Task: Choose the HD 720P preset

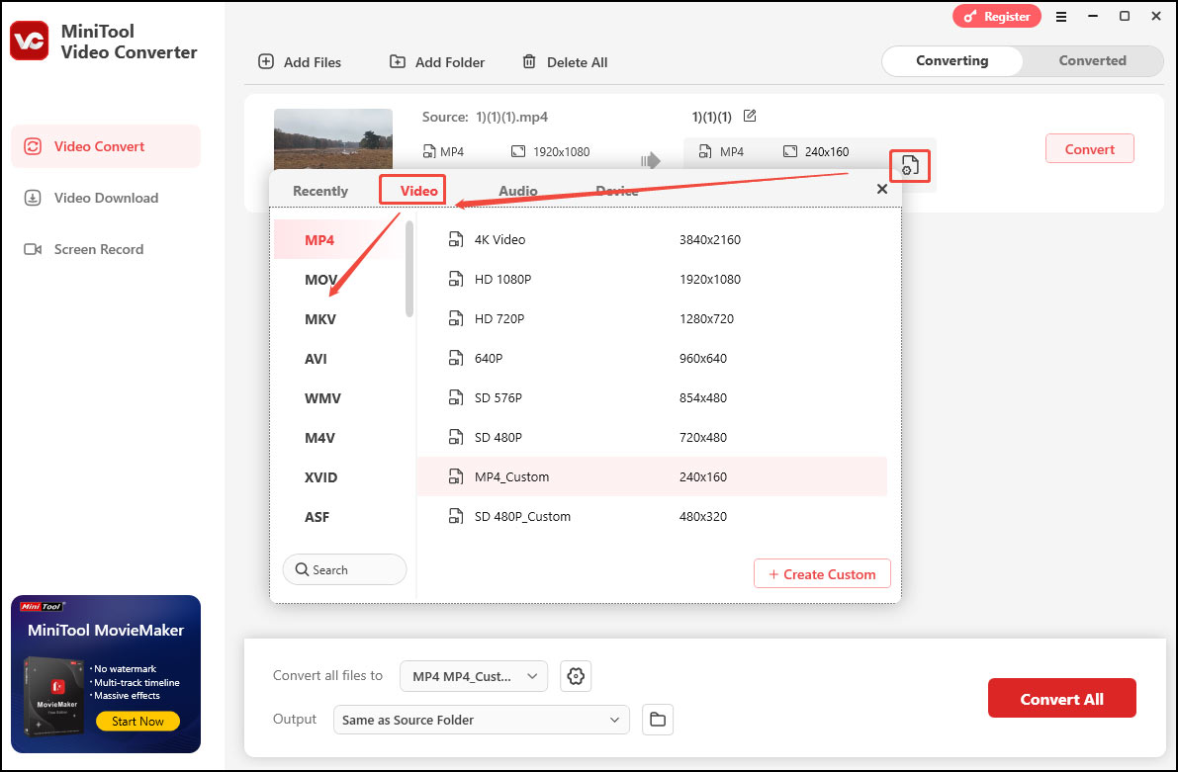Action: pos(652,318)
